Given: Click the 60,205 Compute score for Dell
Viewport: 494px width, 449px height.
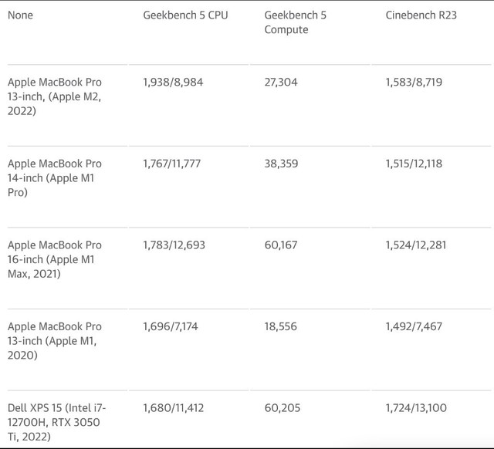Looking at the screenshot, I should (283, 408).
